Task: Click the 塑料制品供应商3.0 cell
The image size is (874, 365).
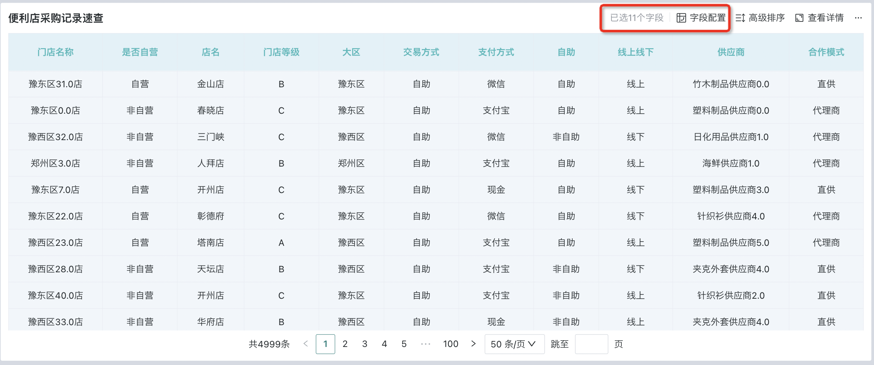Action: click(x=731, y=190)
